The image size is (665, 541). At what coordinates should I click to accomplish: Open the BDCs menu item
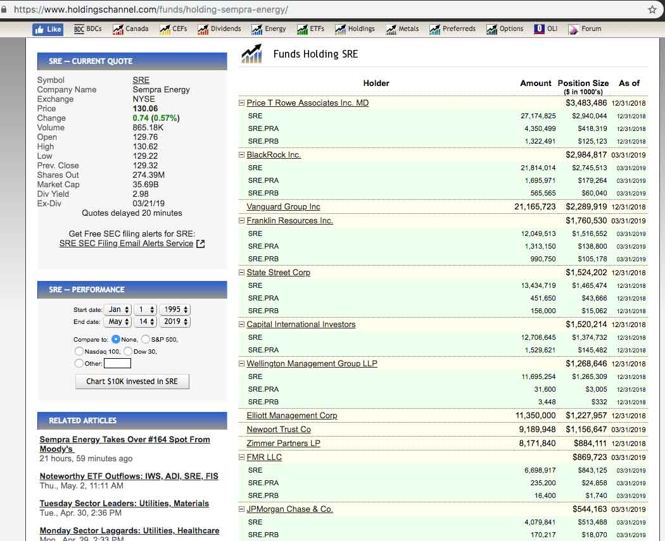(94, 29)
